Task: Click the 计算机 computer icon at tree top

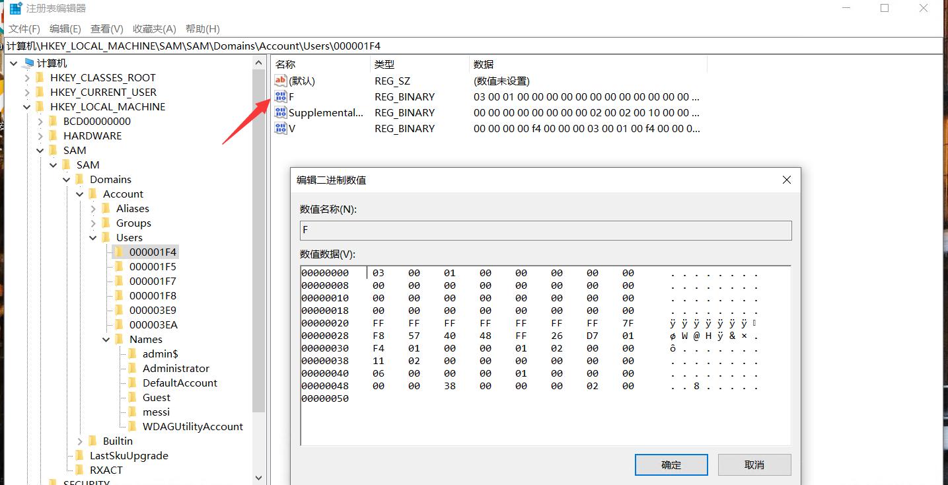Action: [x=28, y=62]
